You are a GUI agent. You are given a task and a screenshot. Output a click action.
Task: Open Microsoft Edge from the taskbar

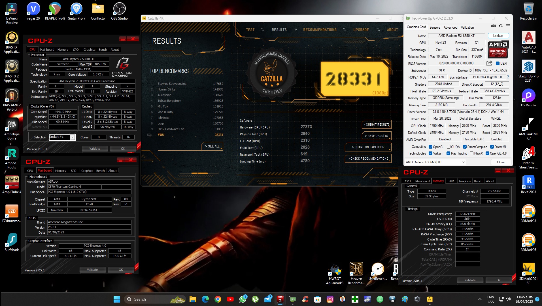205,299
